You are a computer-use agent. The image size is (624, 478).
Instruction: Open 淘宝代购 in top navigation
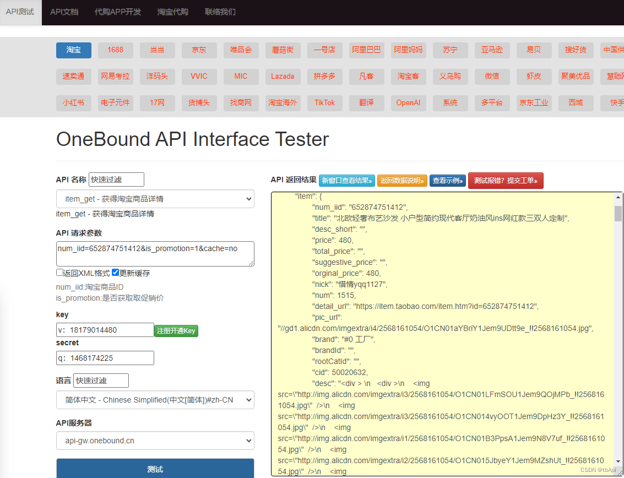click(x=173, y=12)
